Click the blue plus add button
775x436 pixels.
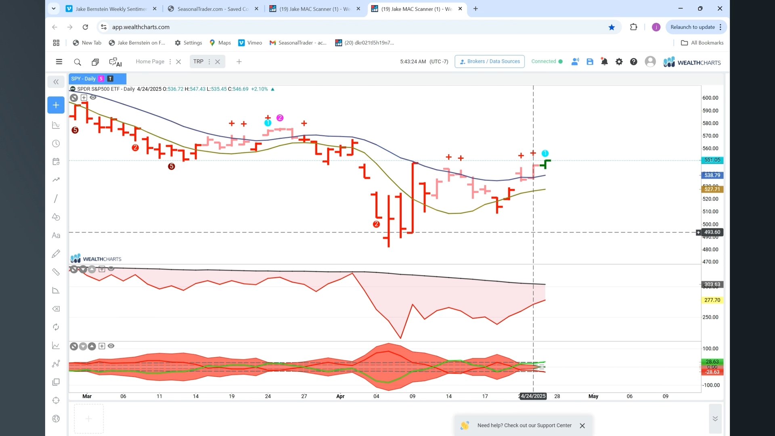(x=56, y=105)
